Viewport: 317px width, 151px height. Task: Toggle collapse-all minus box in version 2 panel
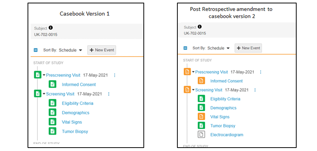click(x=185, y=48)
